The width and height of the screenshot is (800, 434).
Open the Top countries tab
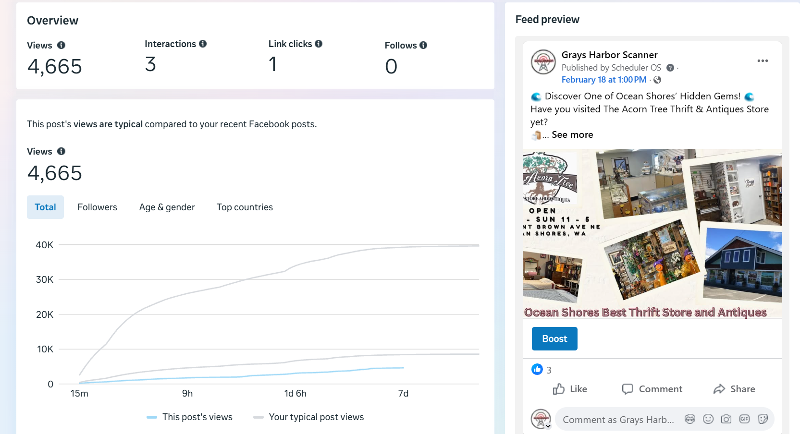(245, 207)
